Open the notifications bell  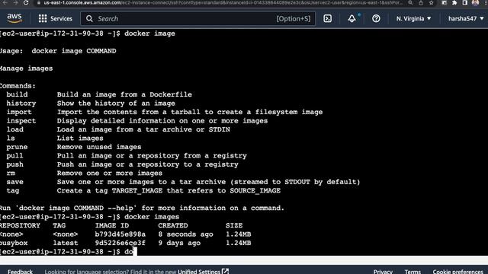point(352,18)
